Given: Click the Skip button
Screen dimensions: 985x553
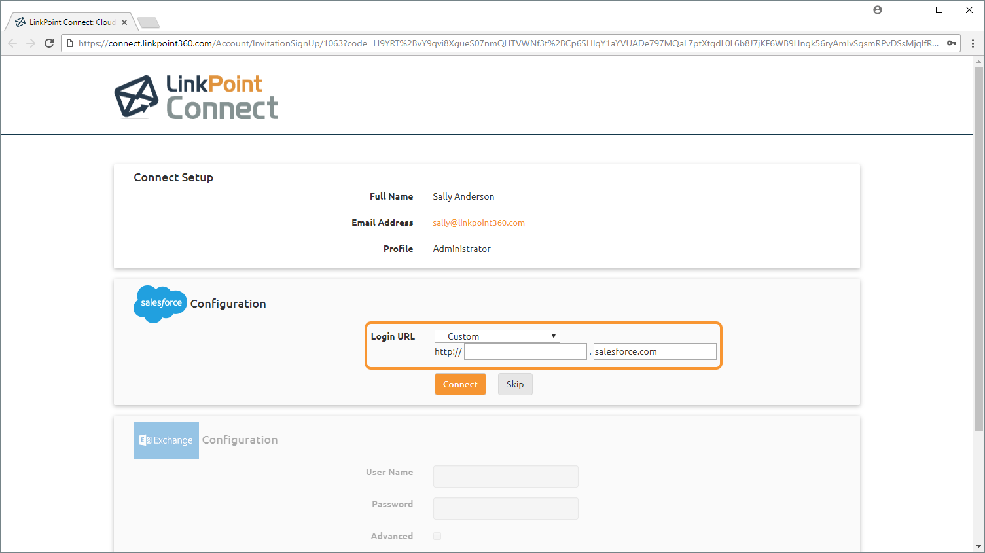Looking at the screenshot, I should [515, 384].
